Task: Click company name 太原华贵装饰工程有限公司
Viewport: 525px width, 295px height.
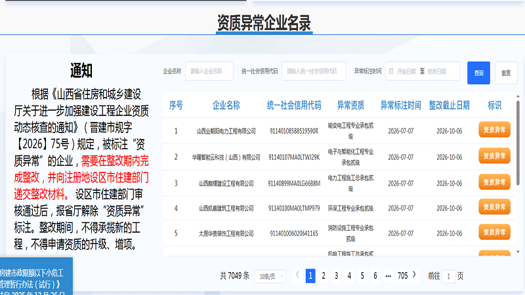Action: click(x=226, y=233)
